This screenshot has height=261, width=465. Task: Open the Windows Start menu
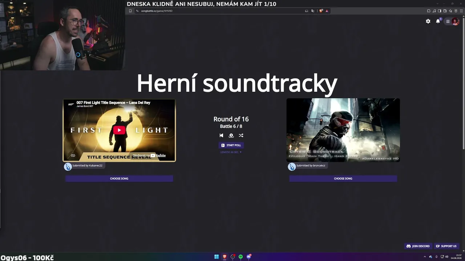pyautogui.click(x=217, y=257)
